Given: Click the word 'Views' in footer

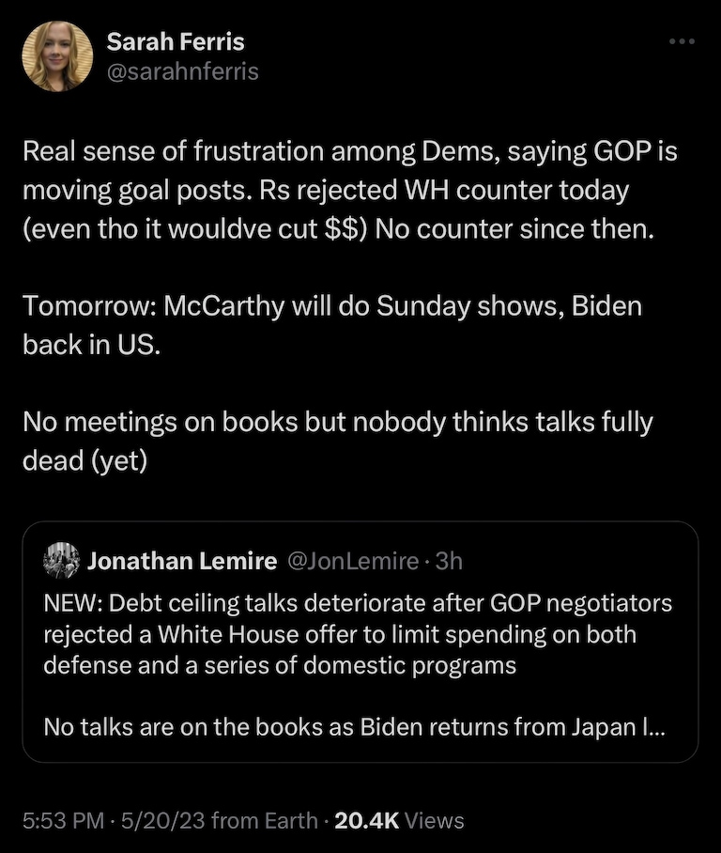Looking at the screenshot, I should 435,820.
